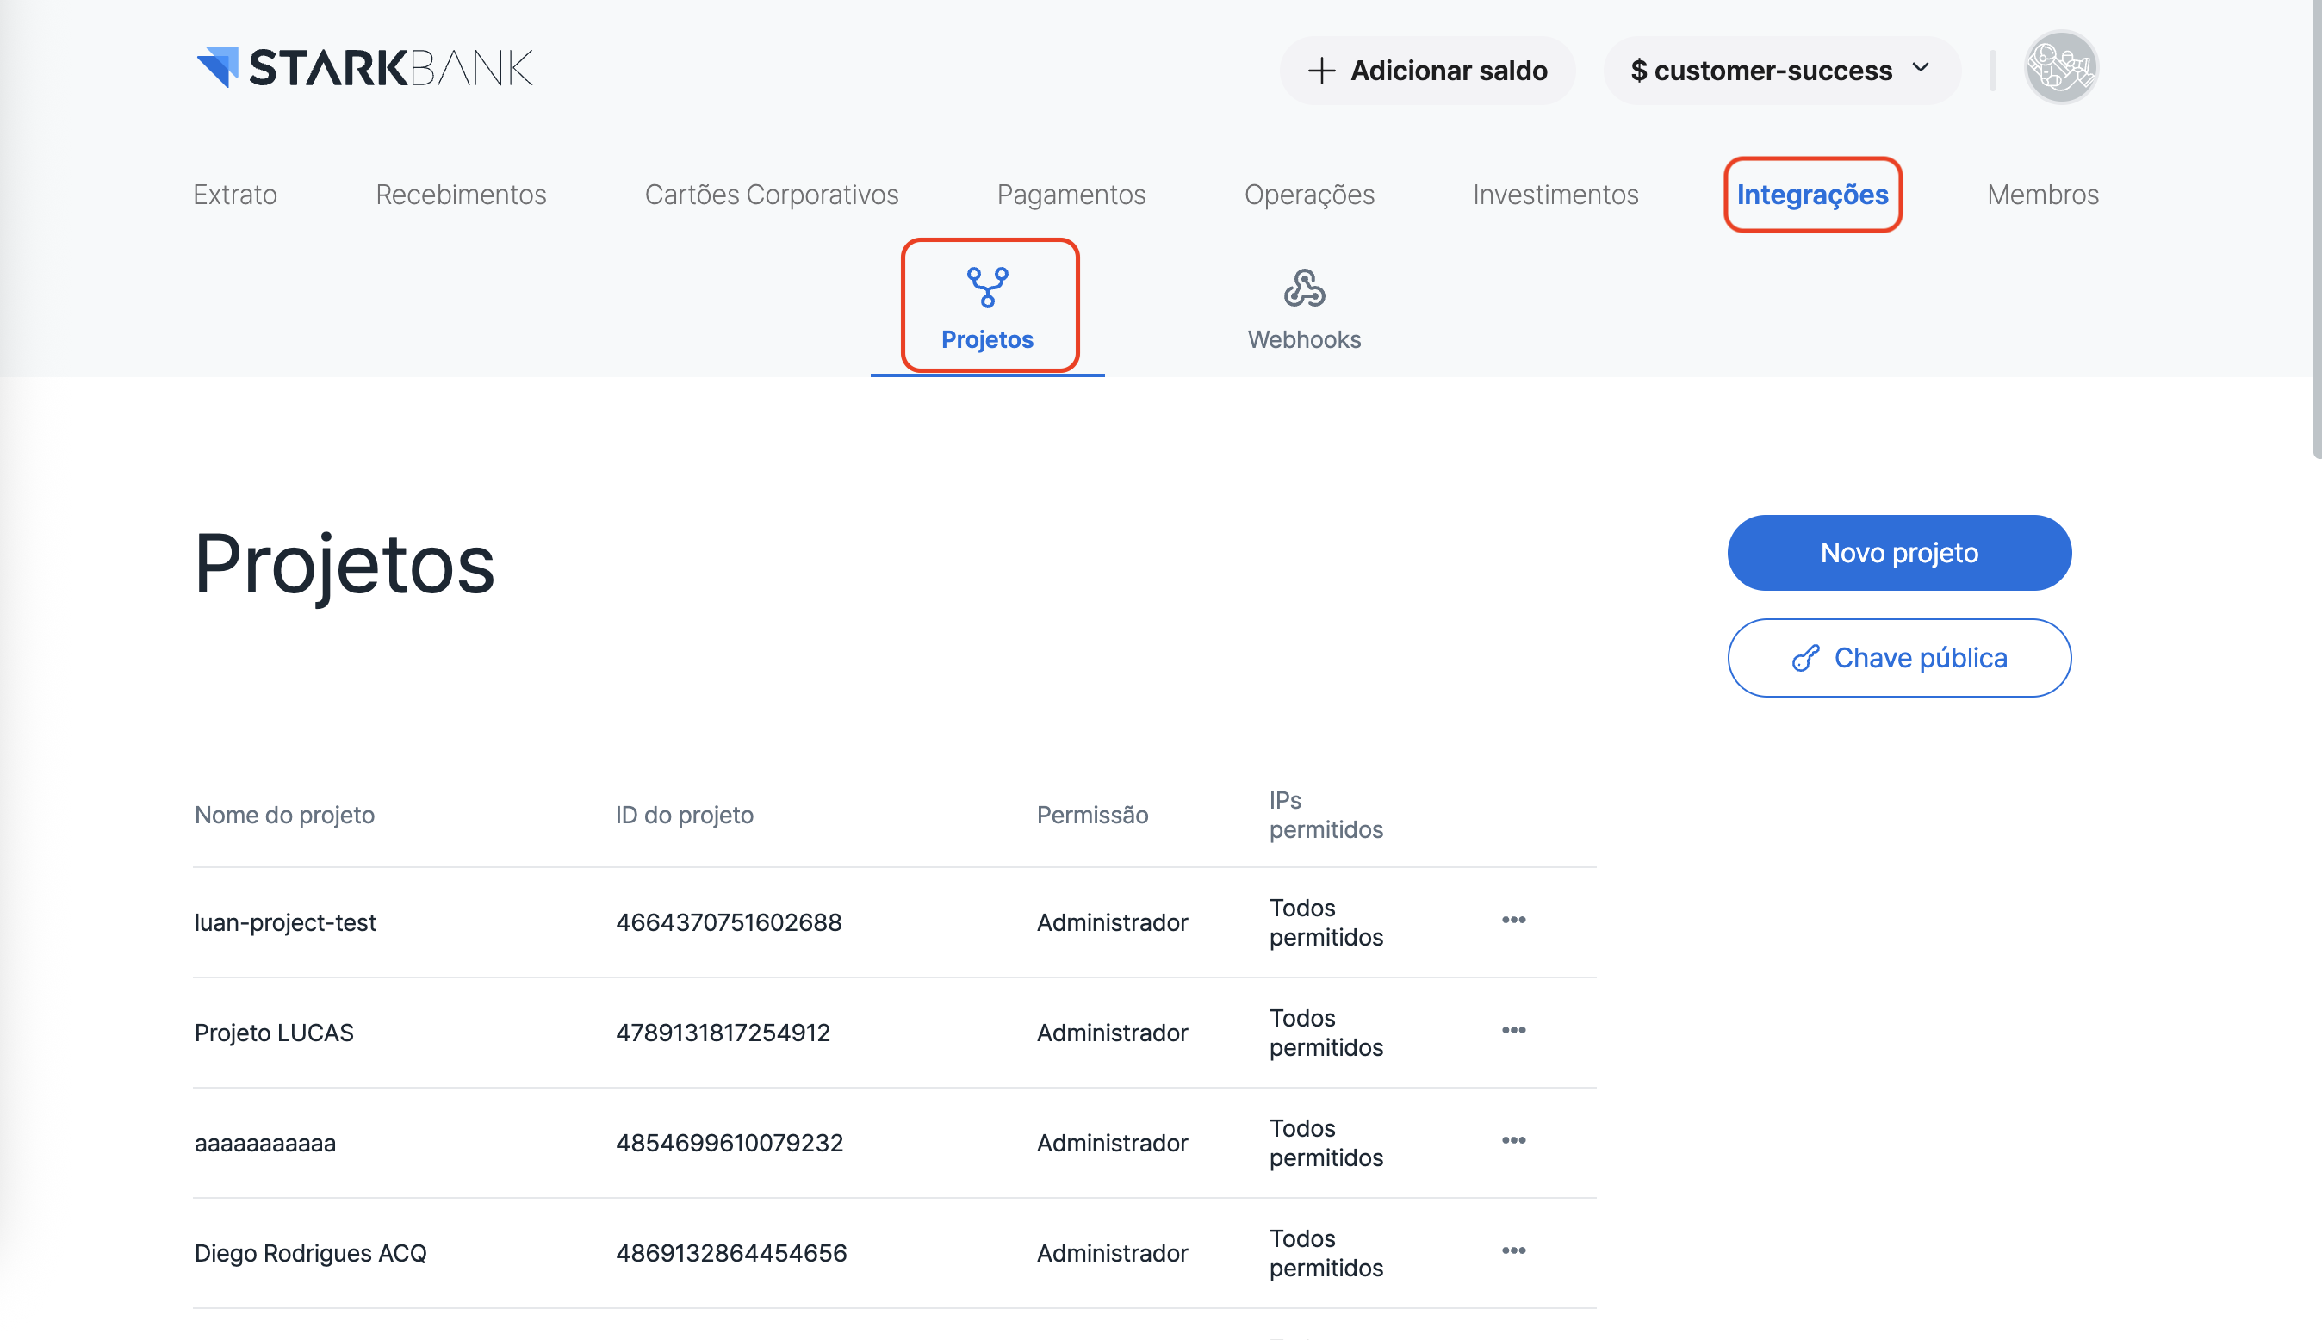Open more options for luan-project-test

(1513, 921)
